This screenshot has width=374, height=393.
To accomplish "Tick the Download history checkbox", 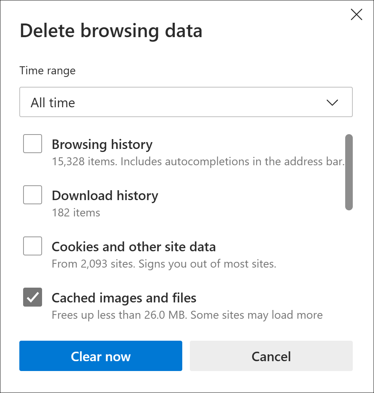I will (33, 195).
